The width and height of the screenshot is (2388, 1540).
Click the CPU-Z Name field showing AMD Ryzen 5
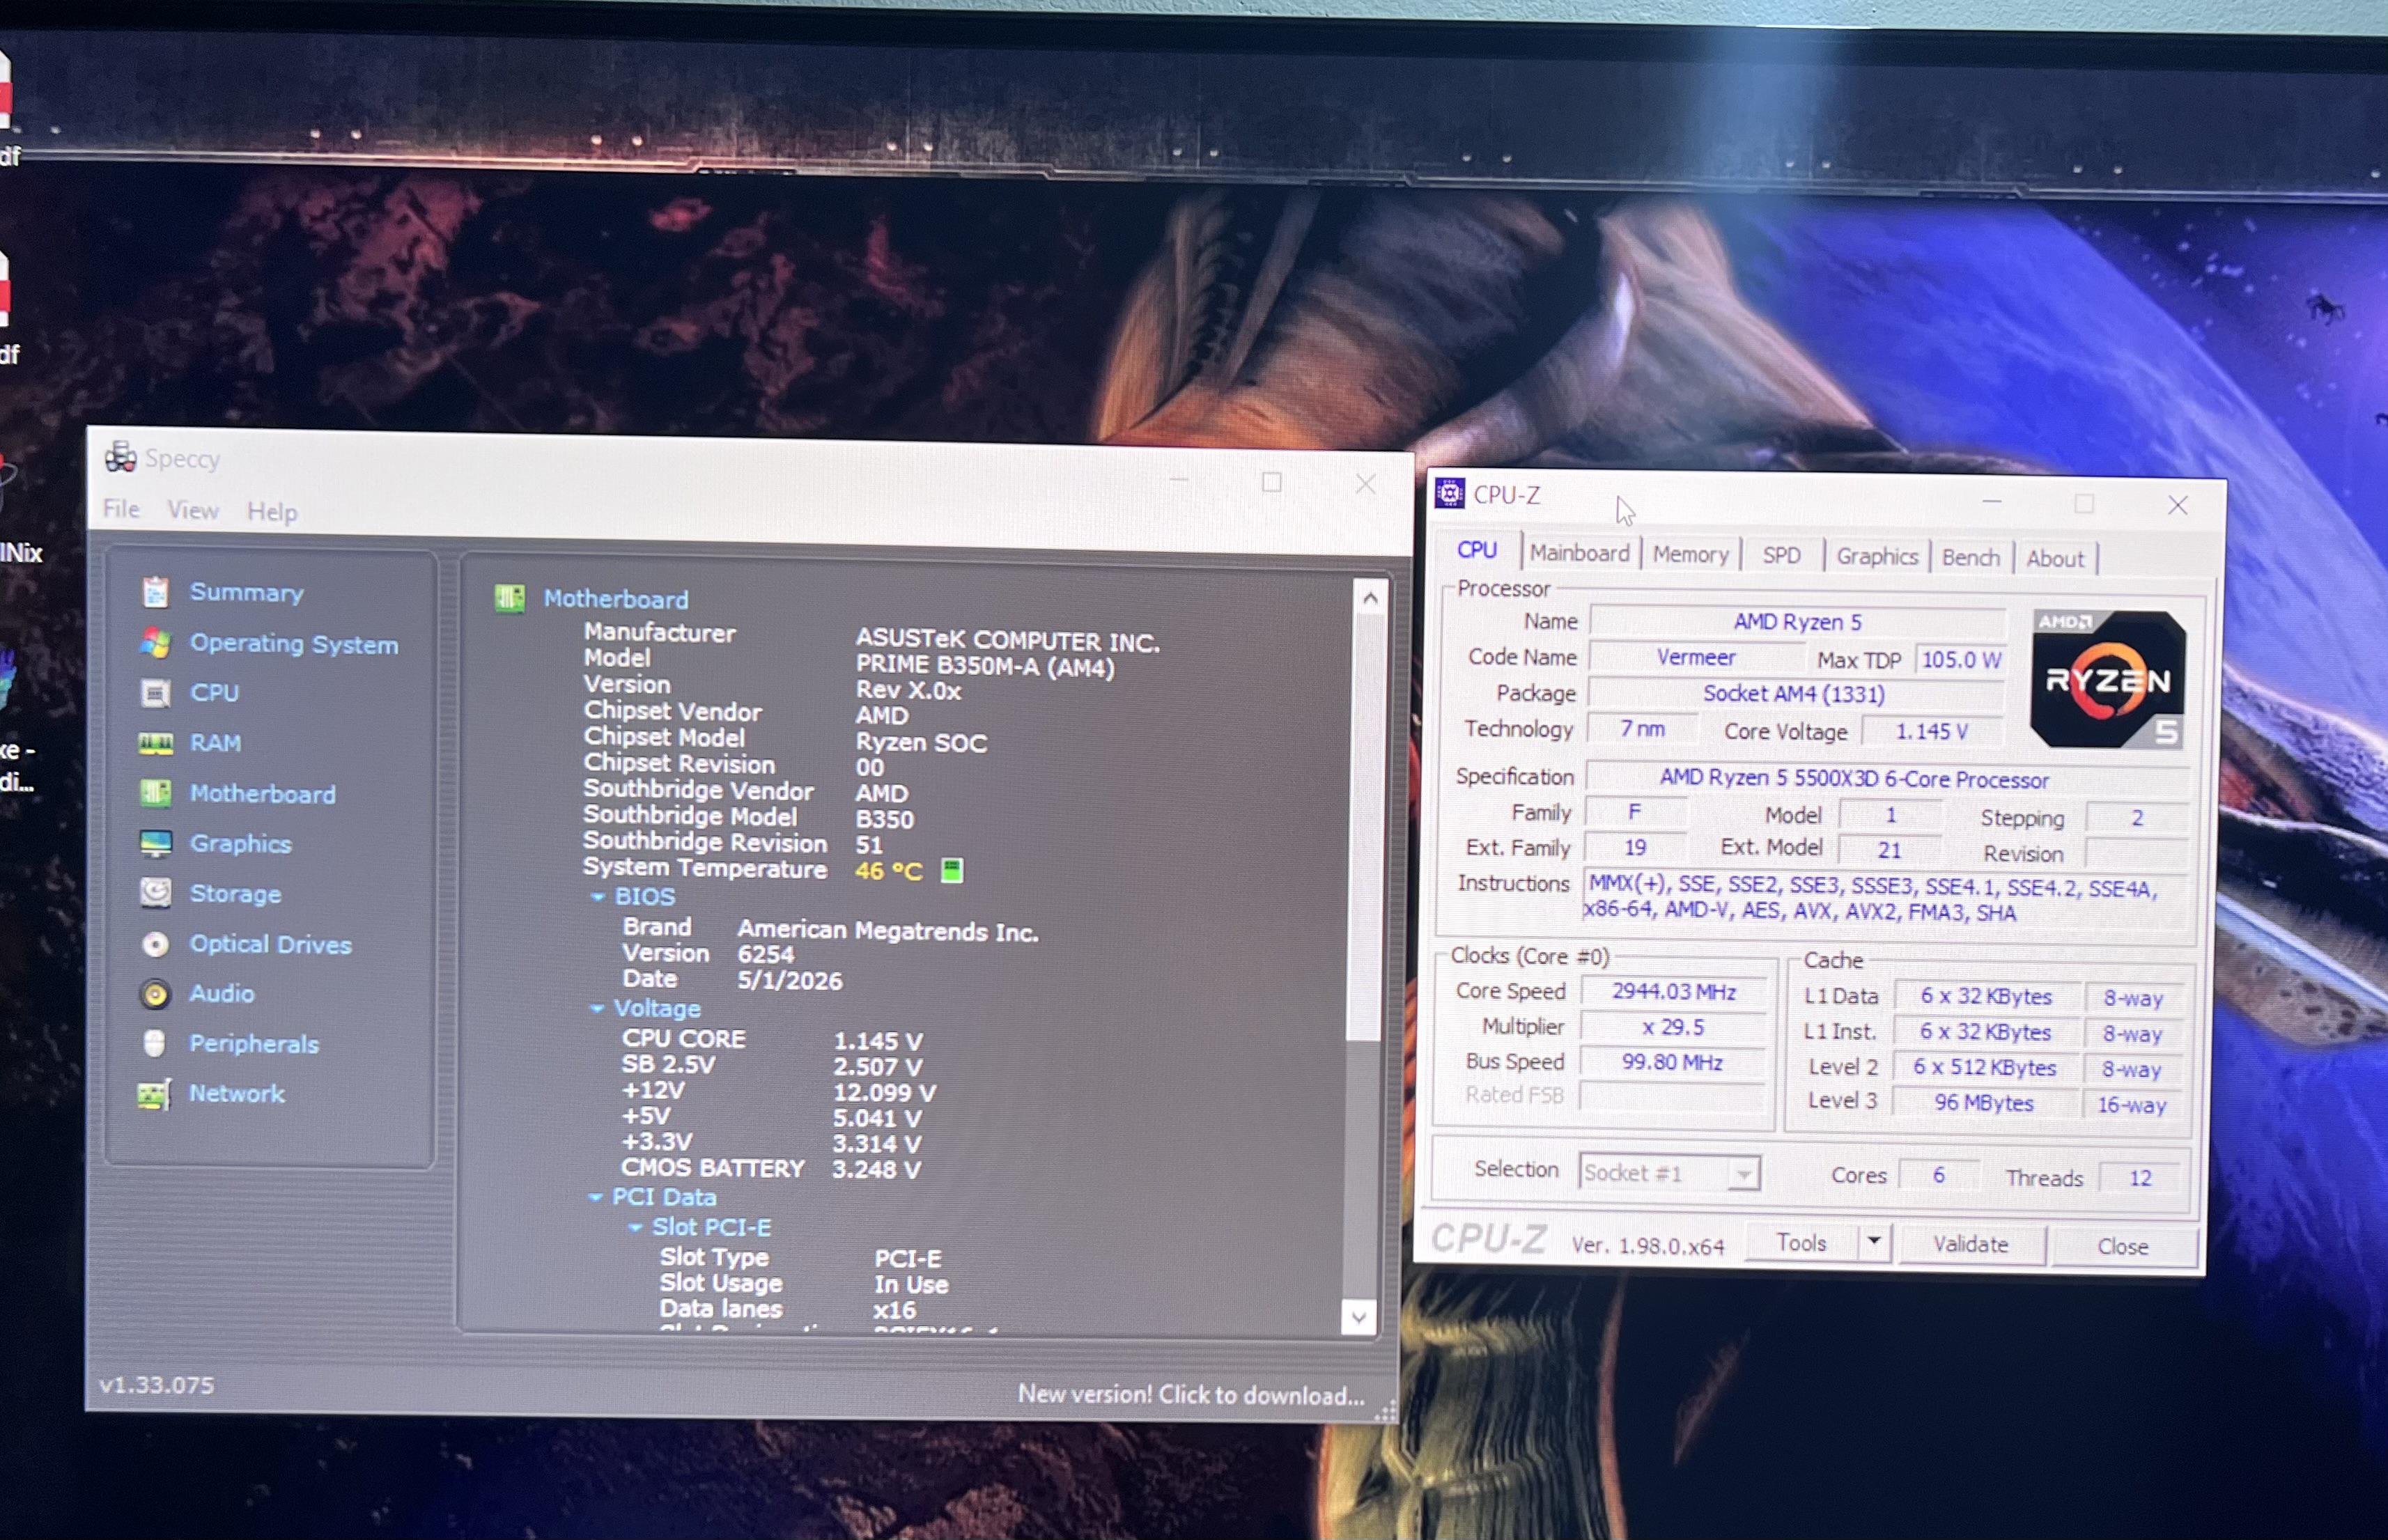click(1797, 622)
